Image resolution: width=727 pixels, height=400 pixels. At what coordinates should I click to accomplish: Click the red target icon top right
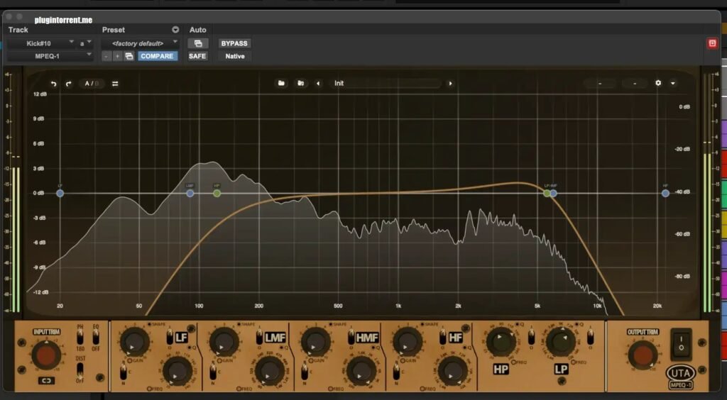click(712, 43)
